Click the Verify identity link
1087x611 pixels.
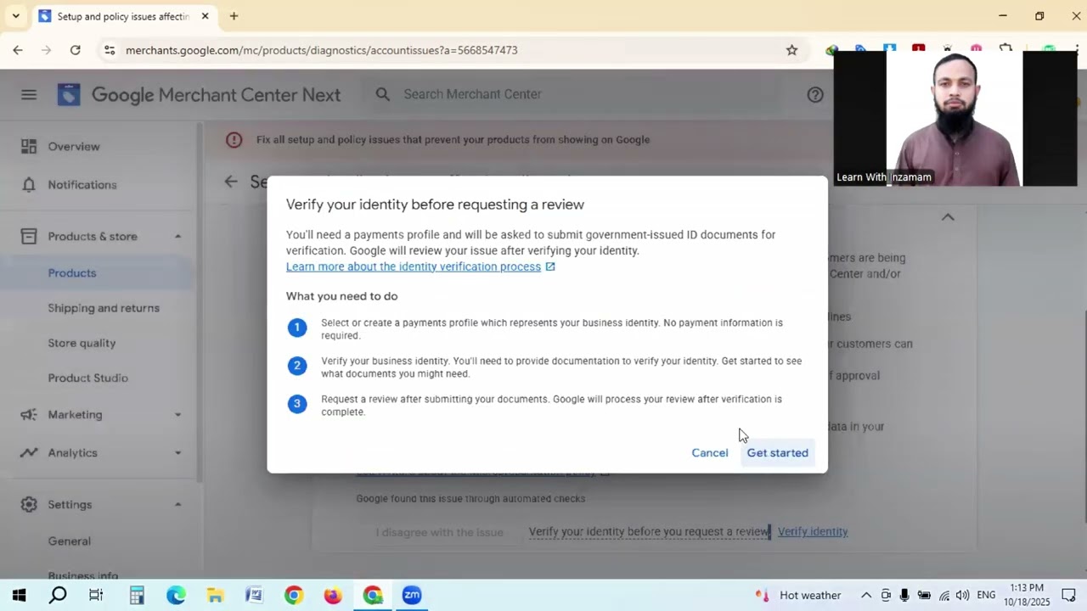pyautogui.click(x=813, y=531)
